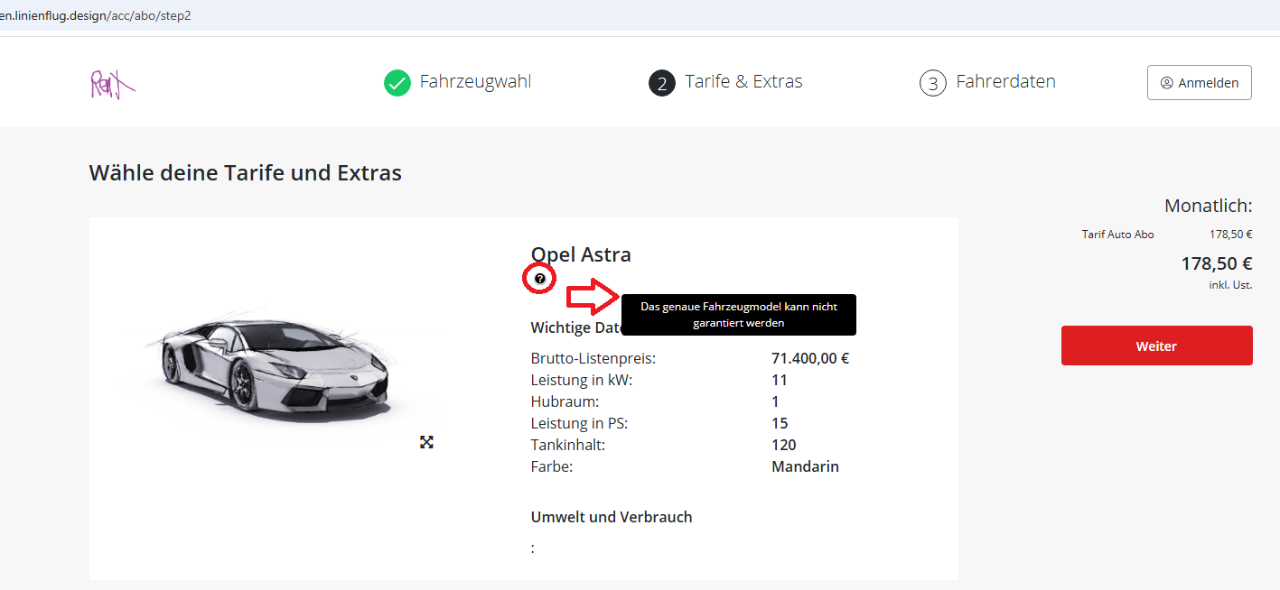Click the Umwelt und Verbrauch heading

pos(611,517)
